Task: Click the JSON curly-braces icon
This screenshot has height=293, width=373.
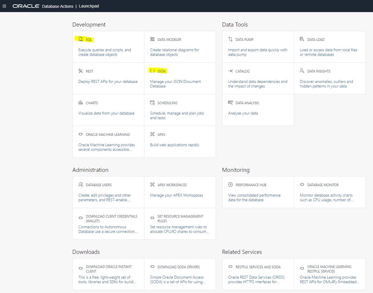Action: point(152,71)
